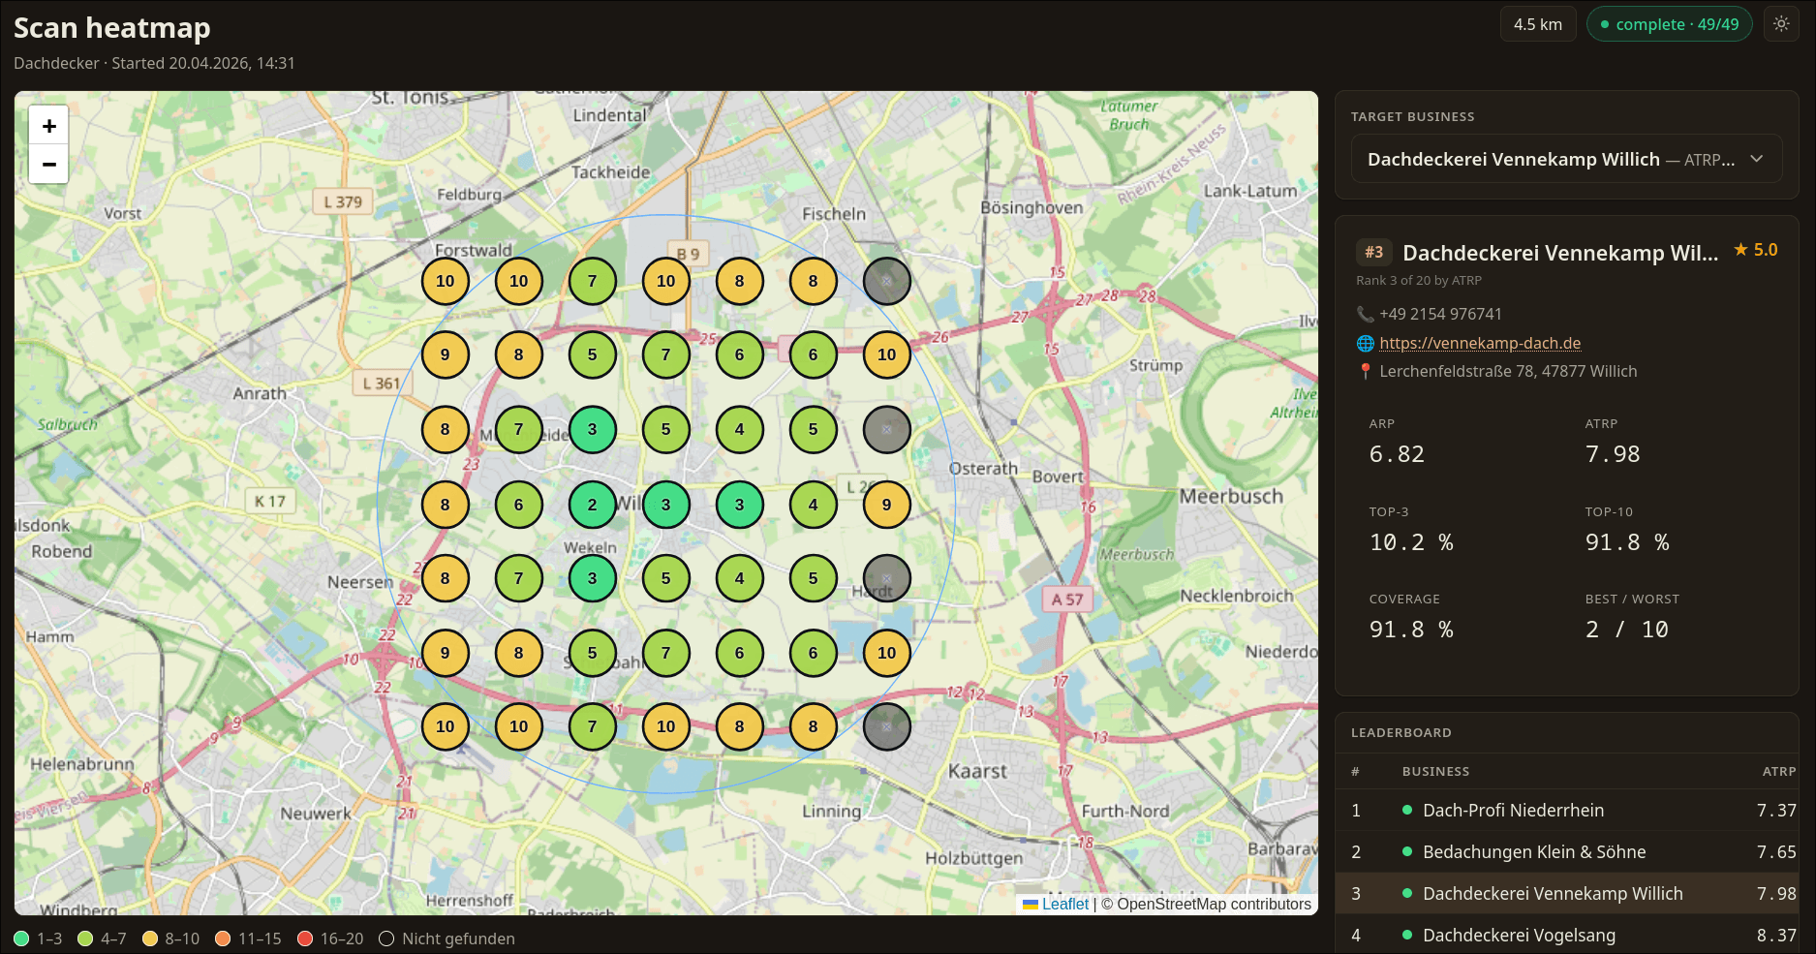Click the LEADERBOARD section heading
The width and height of the screenshot is (1816, 954).
(1400, 733)
